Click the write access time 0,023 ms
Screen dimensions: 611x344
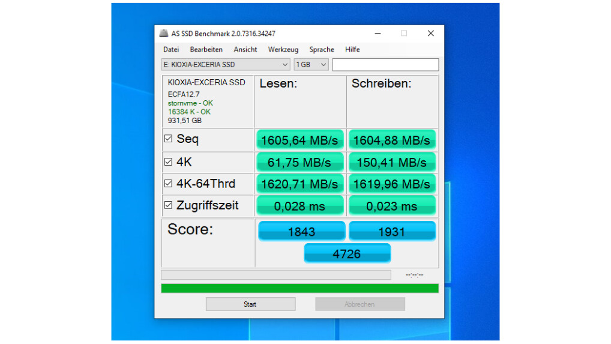pyautogui.click(x=391, y=206)
